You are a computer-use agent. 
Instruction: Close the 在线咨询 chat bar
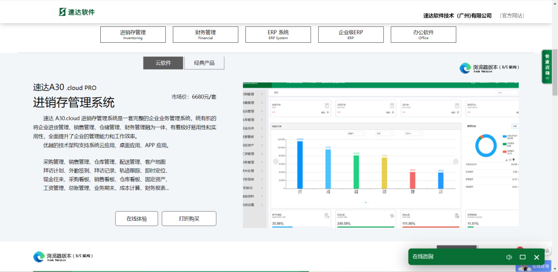point(536,257)
